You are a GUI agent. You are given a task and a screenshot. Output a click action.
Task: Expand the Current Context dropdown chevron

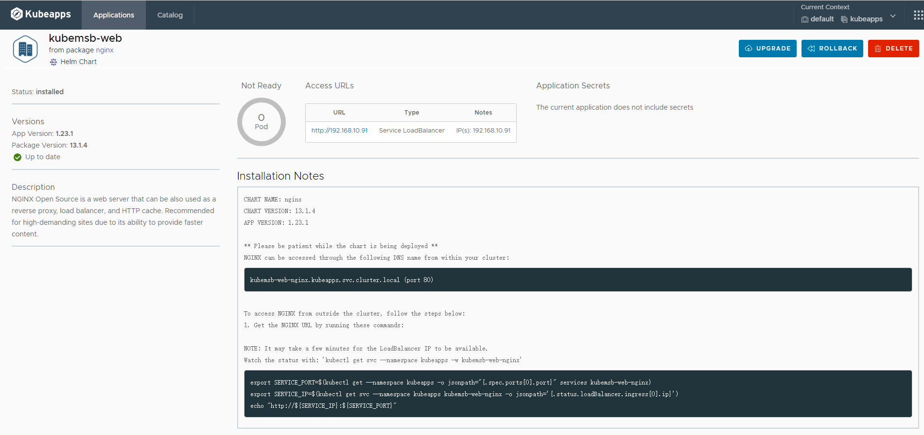pyautogui.click(x=893, y=16)
